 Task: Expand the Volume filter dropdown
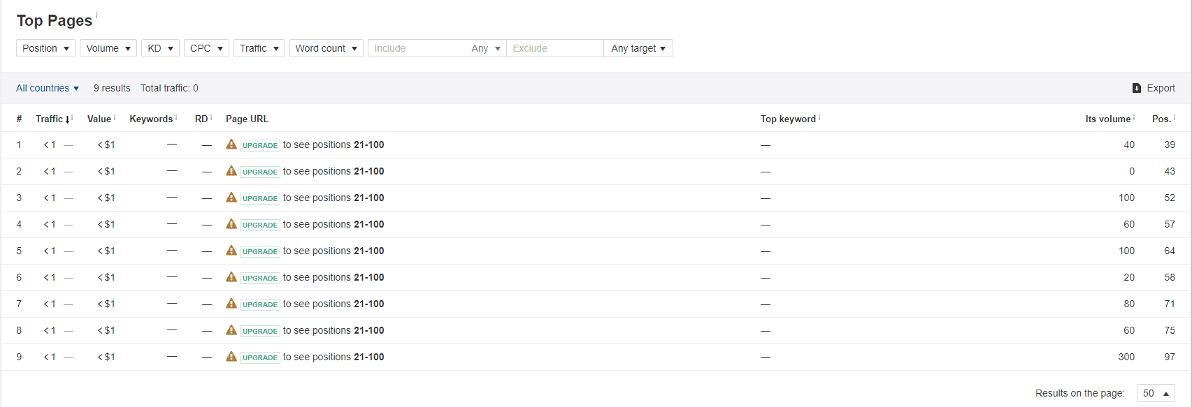(x=108, y=48)
